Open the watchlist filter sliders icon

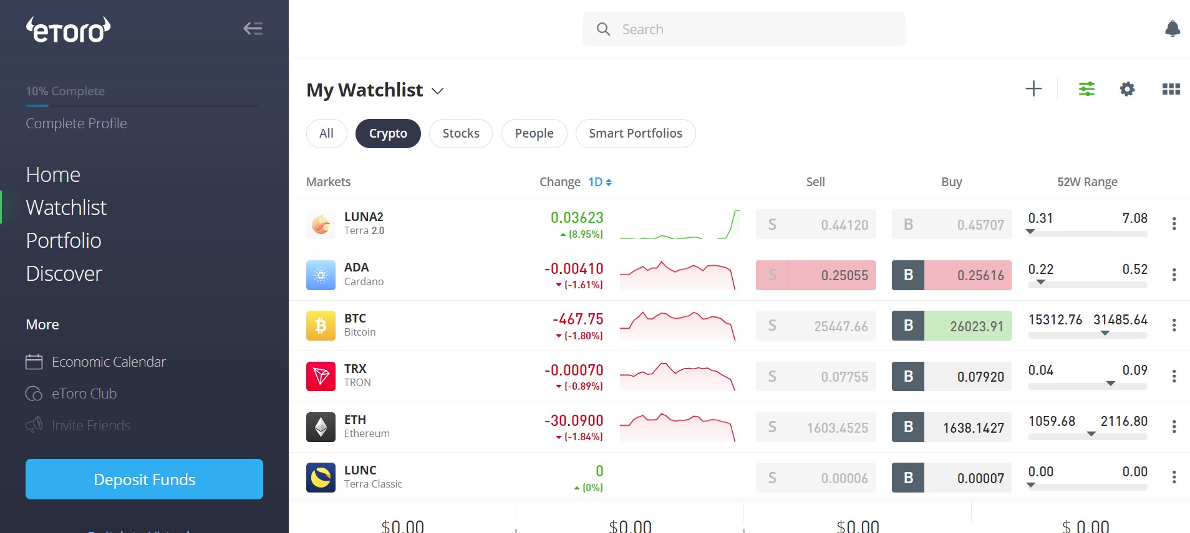(1086, 89)
